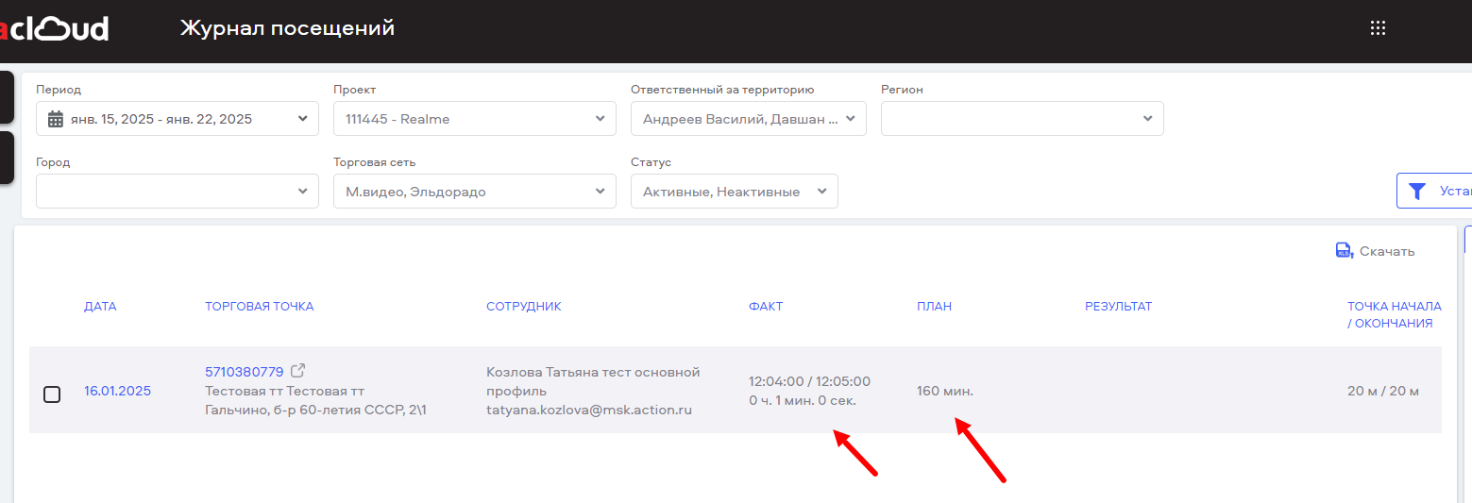Click the 20 м / 20 м distance value
The width and height of the screenshot is (1472, 503).
pyautogui.click(x=1383, y=391)
